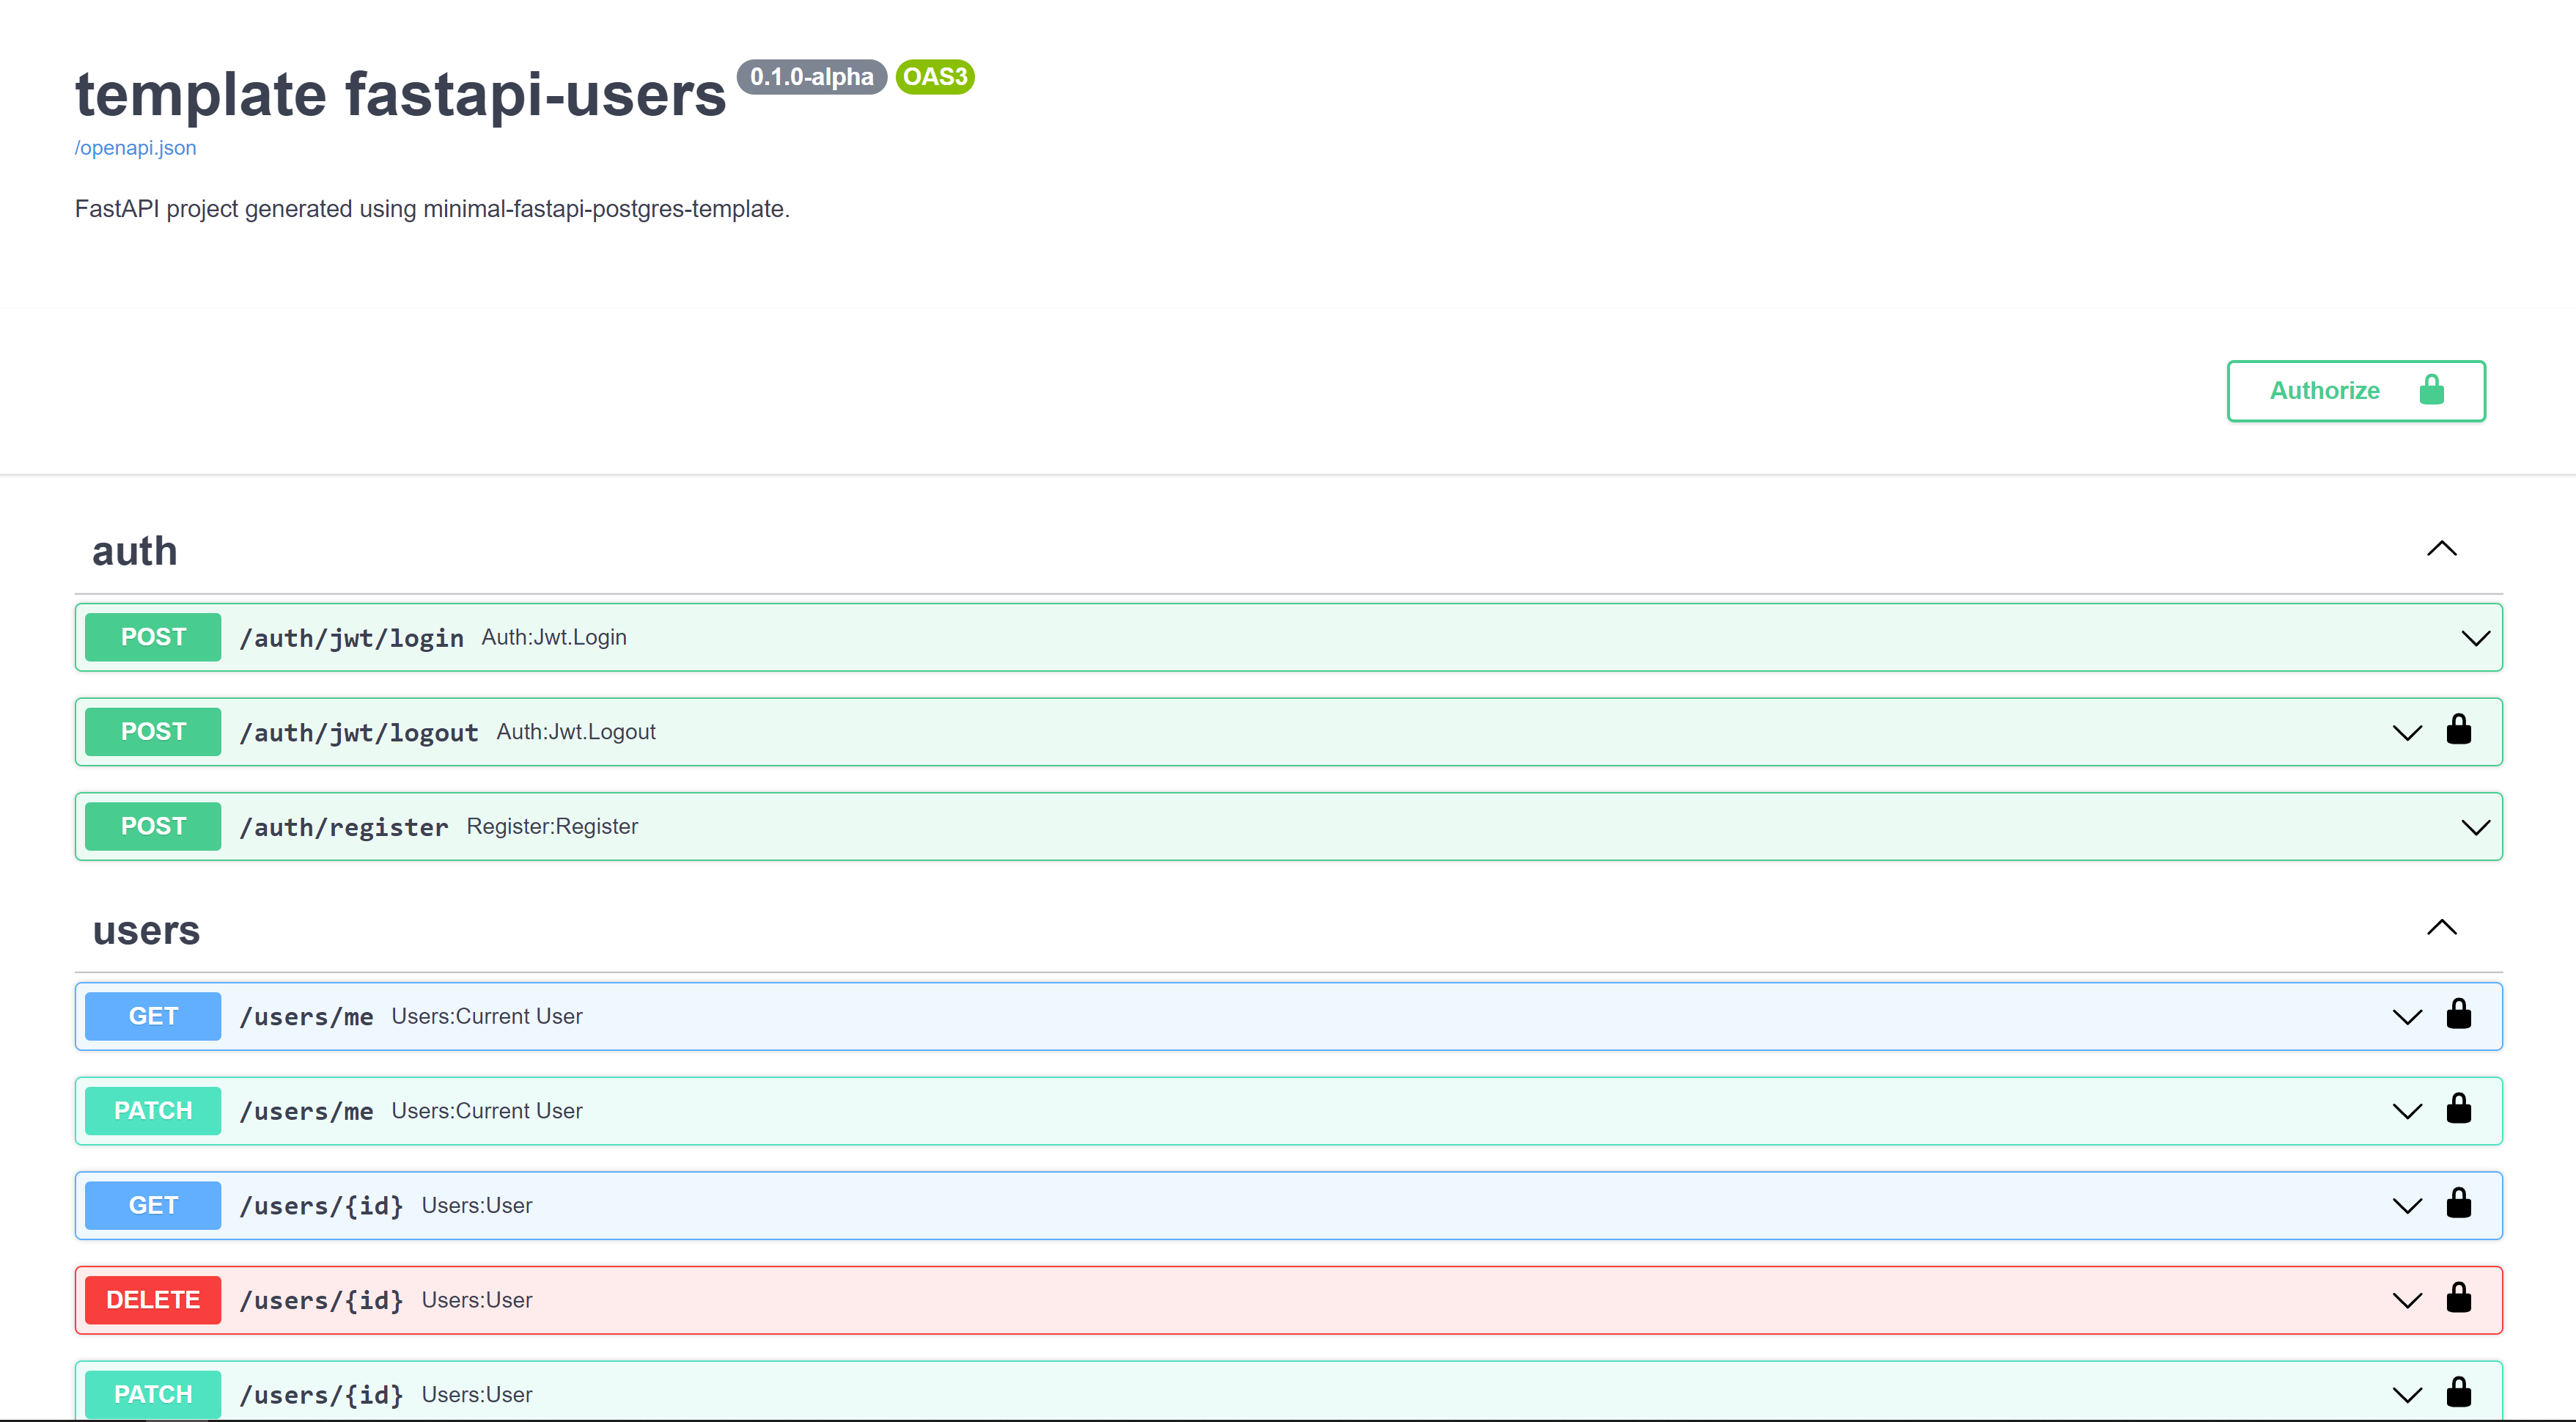
Task: Expand the DELETE /users/{id} chevron arrow
Action: 2407,1301
